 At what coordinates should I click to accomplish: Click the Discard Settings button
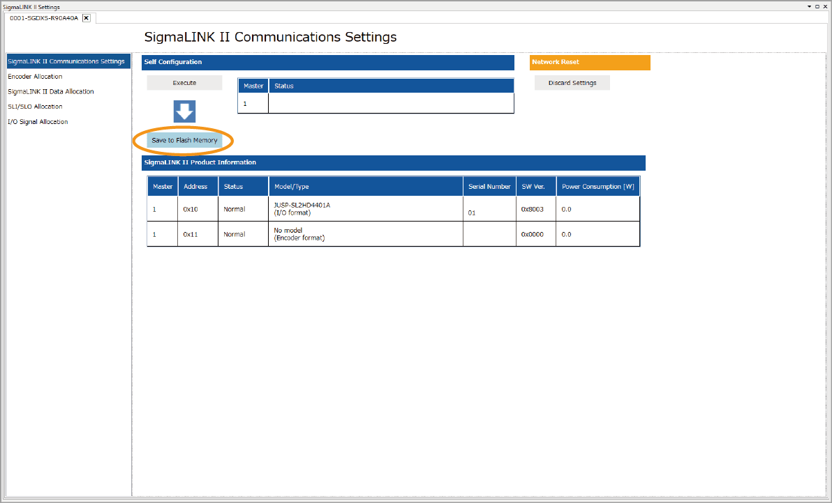point(572,83)
